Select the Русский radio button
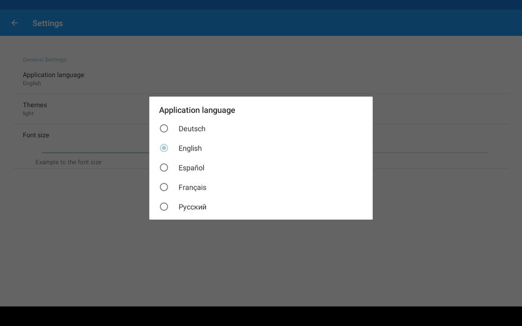 click(164, 207)
